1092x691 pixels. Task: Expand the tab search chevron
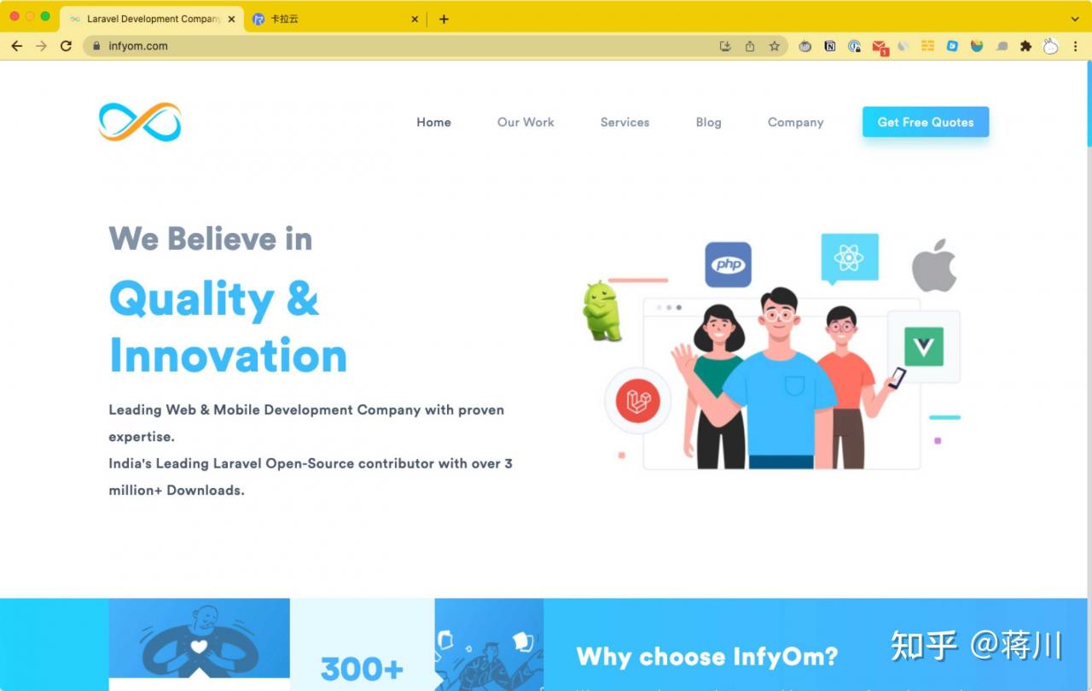(1075, 19)
